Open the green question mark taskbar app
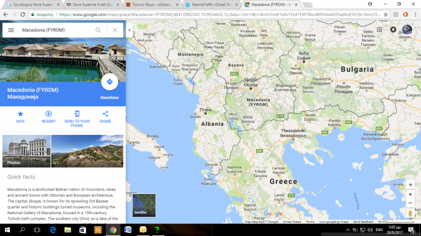This screenshot has height=236, width=421. [x=157, y=230]
